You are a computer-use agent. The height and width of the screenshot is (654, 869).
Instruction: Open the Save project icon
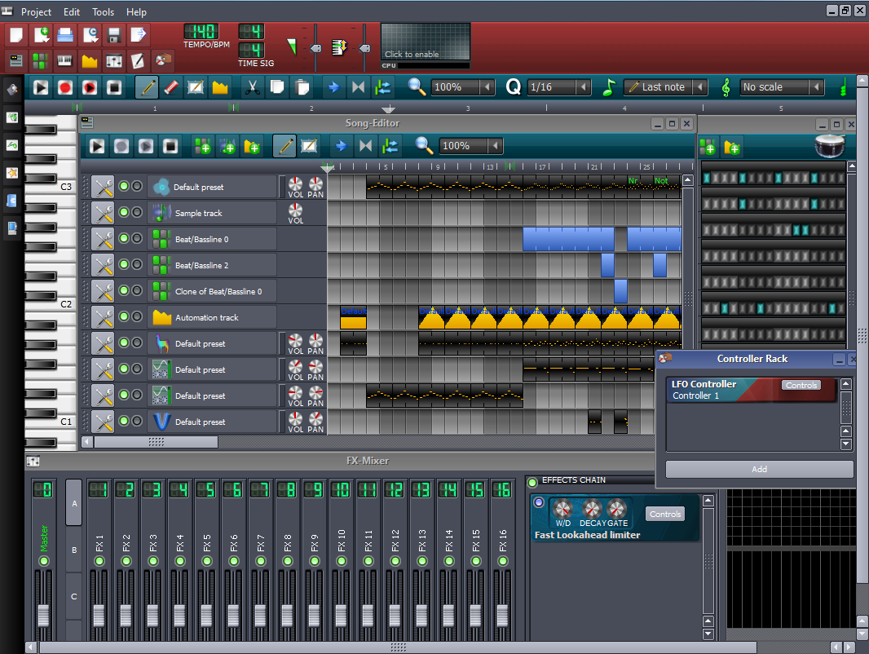115,34
